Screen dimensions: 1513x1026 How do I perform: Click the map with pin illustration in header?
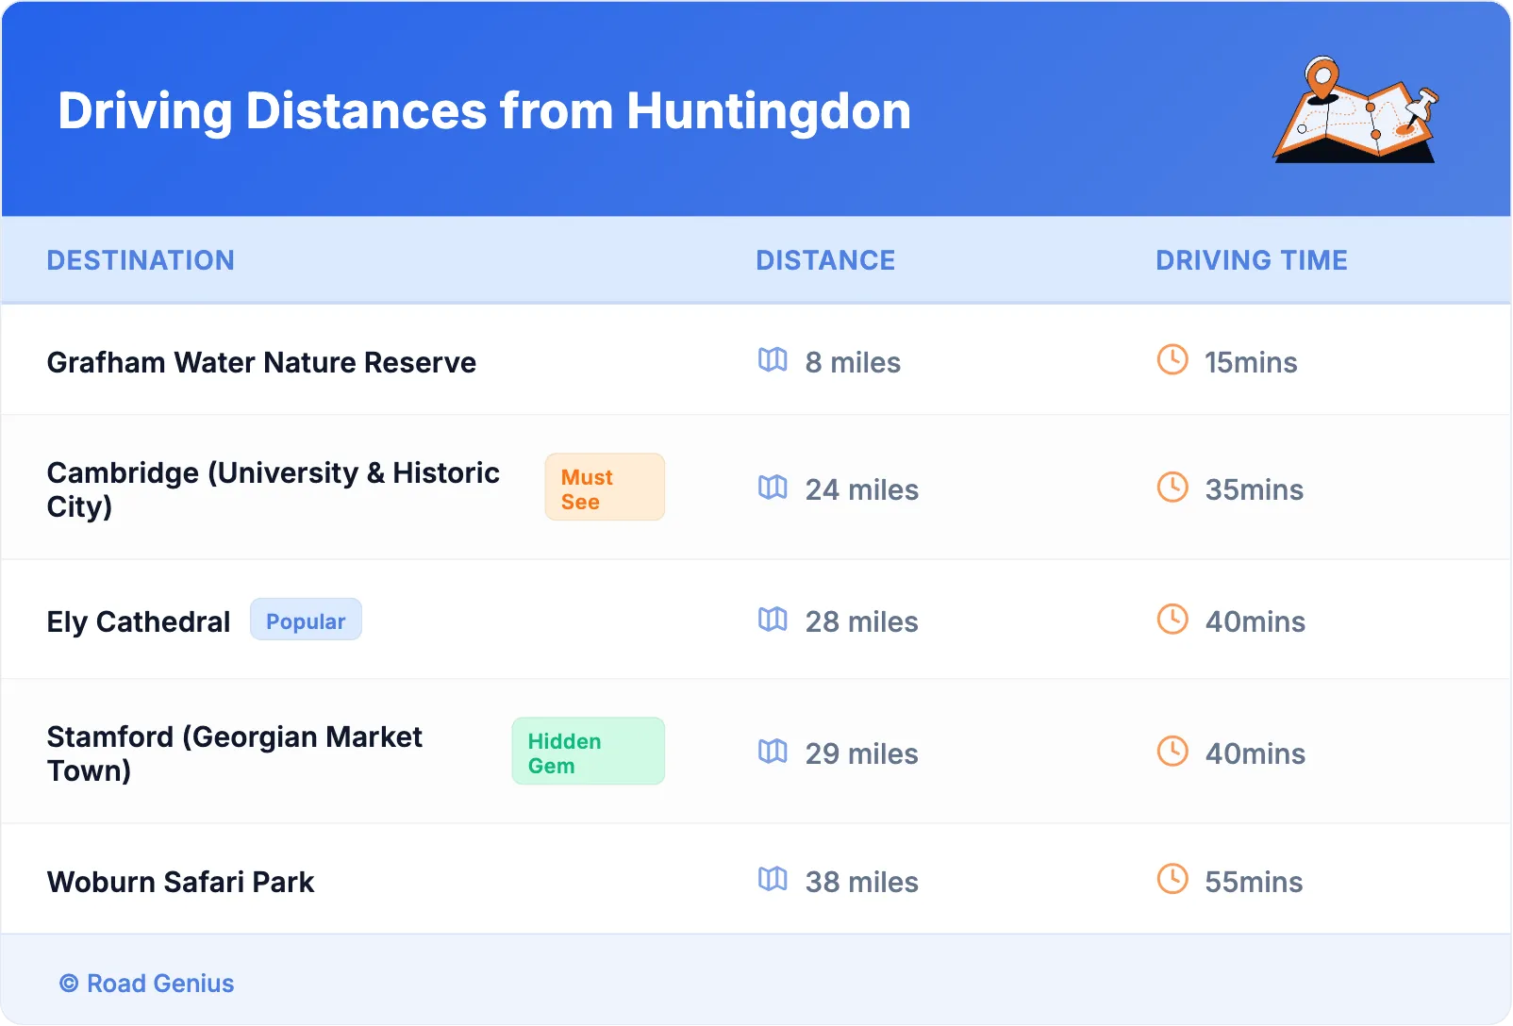(x=1355, y=109)
